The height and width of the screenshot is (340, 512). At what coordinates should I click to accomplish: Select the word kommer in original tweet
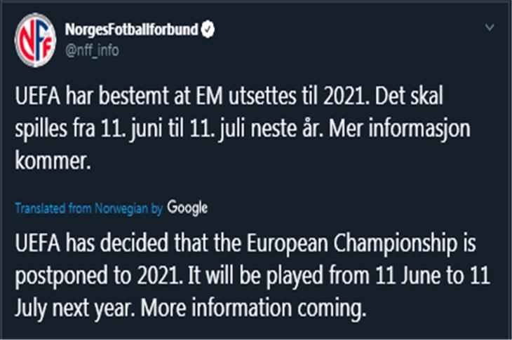[x=52, y=161]
